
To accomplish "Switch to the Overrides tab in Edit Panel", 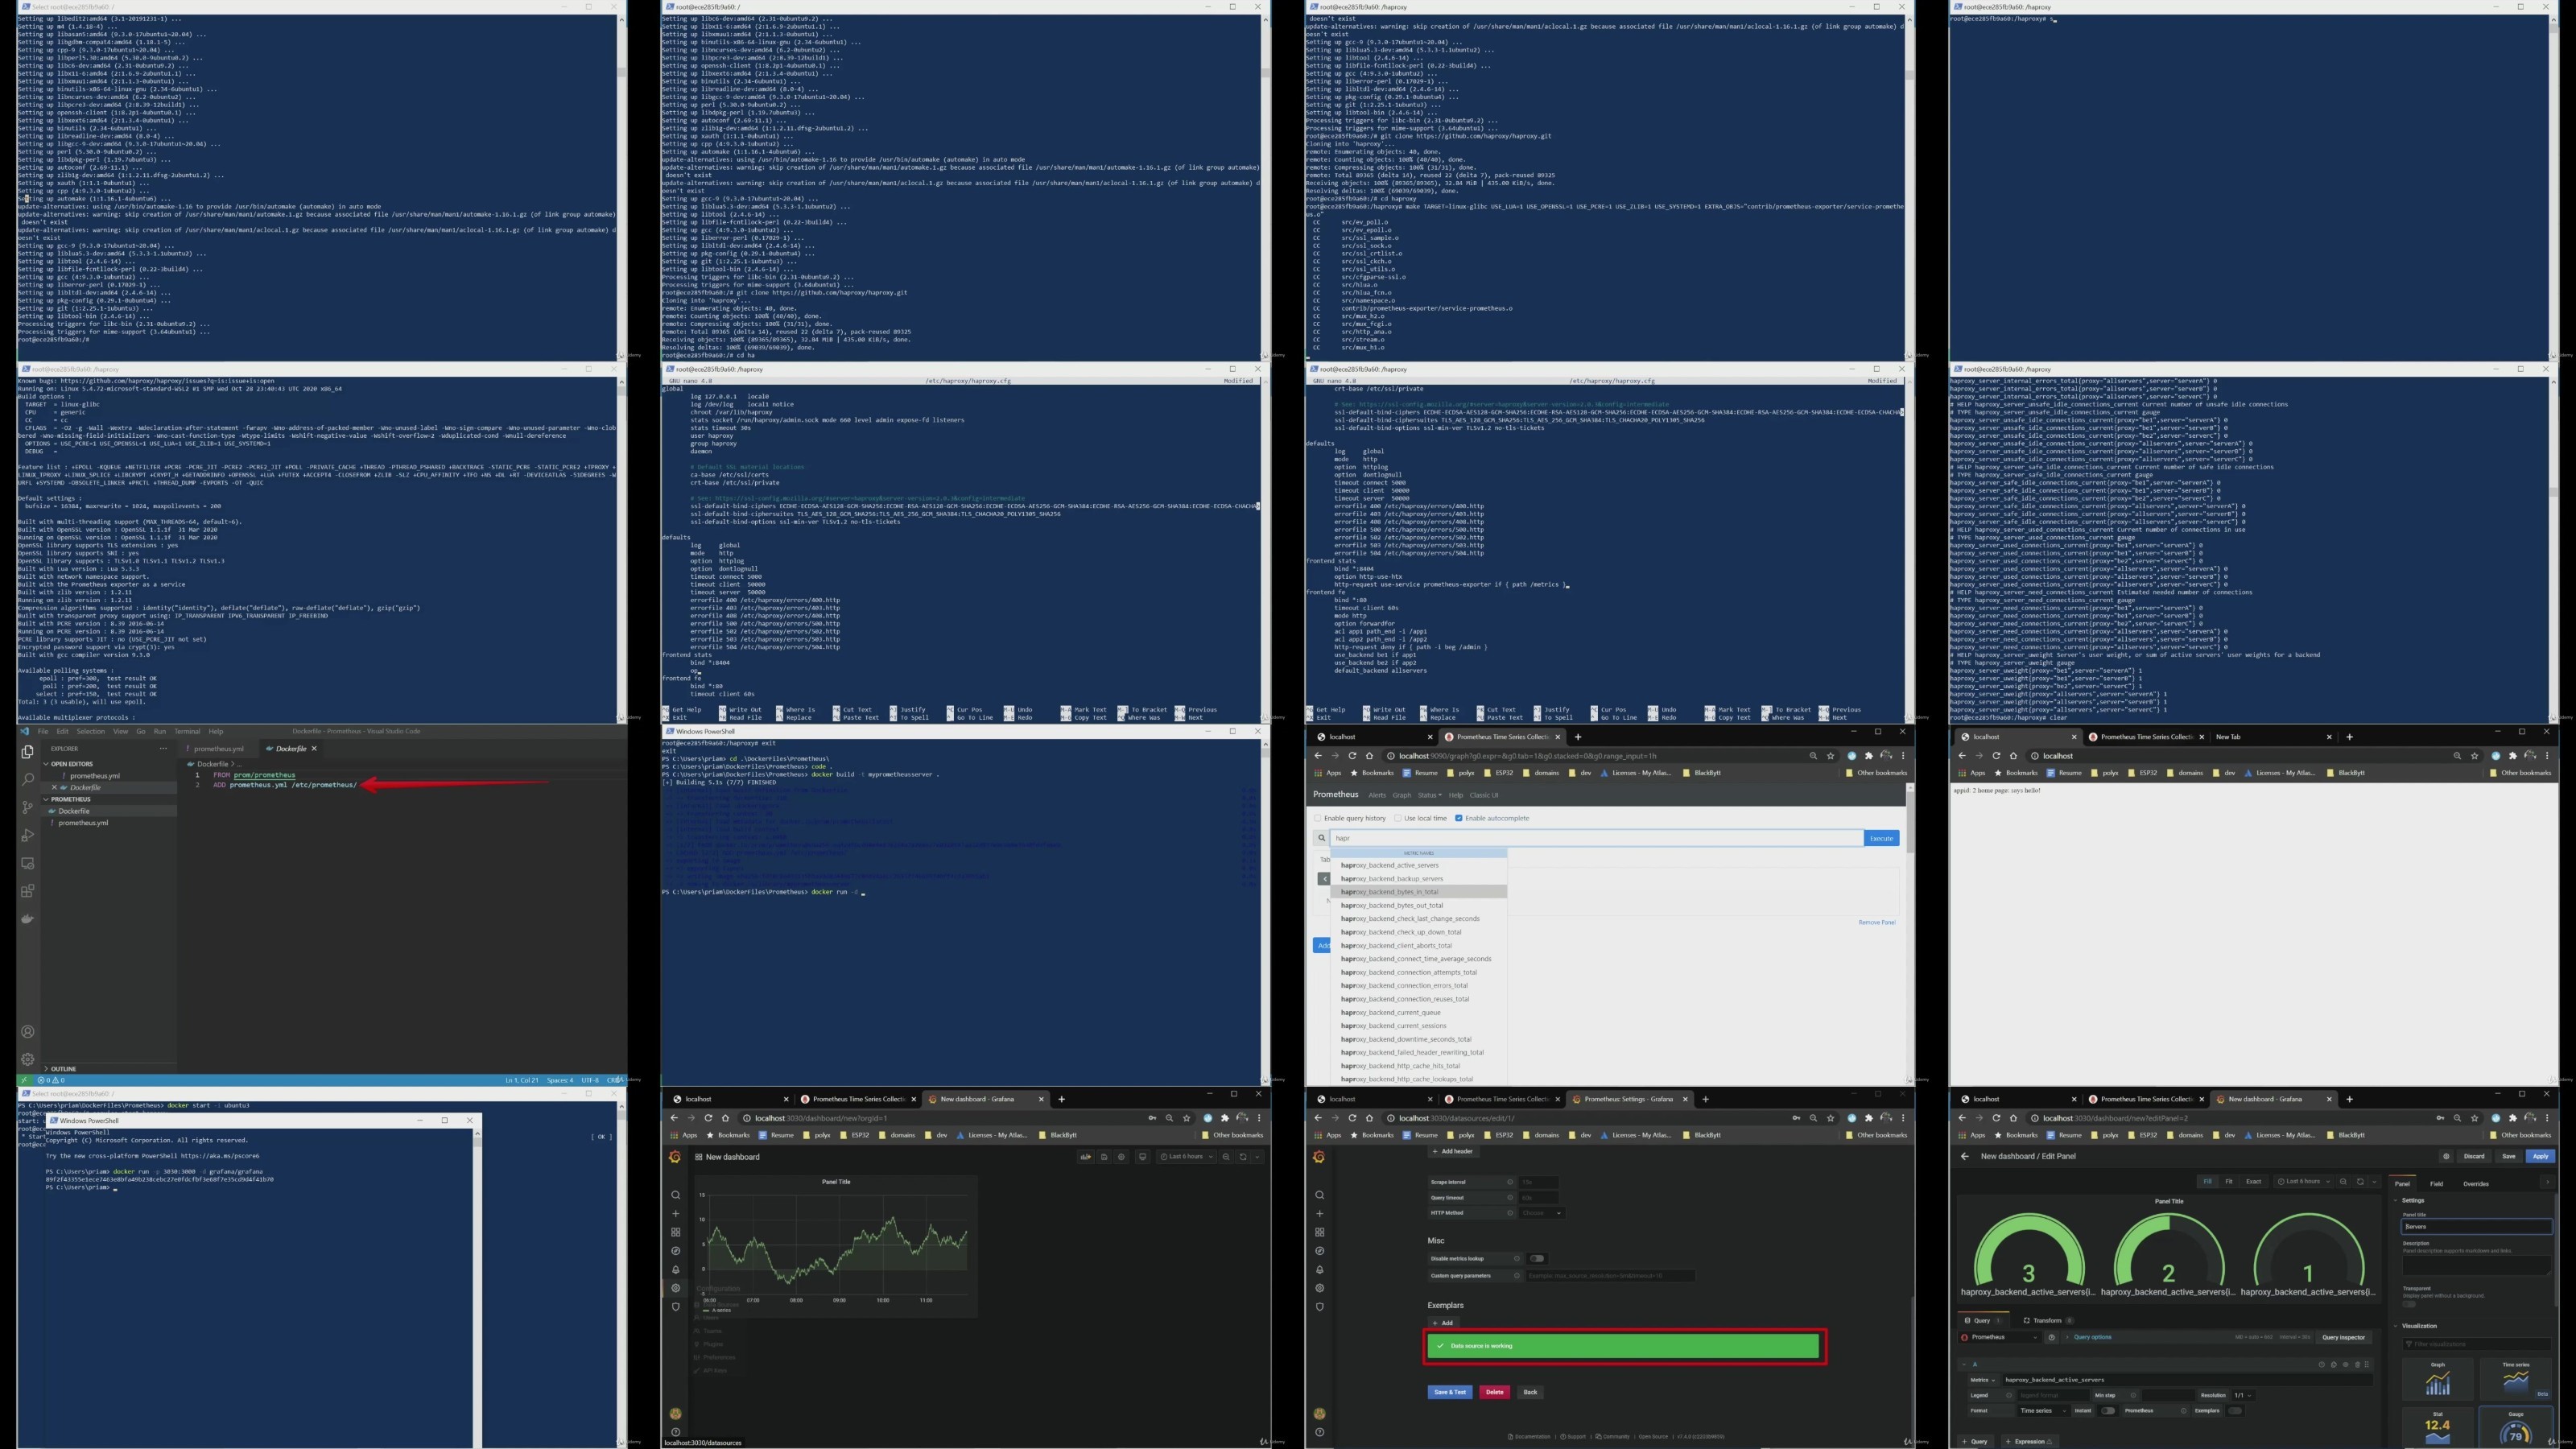I will (2477, 1184).
